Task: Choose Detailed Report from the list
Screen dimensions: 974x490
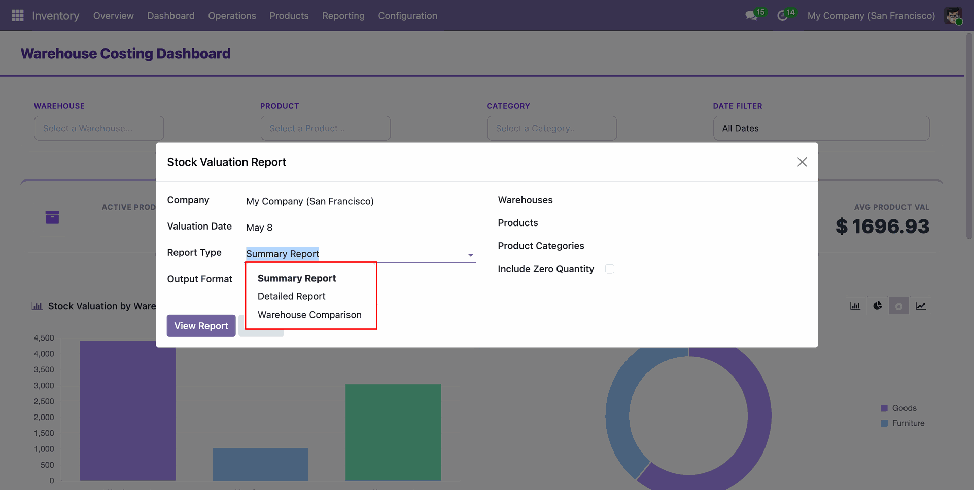Action: [x=291, y=296]
